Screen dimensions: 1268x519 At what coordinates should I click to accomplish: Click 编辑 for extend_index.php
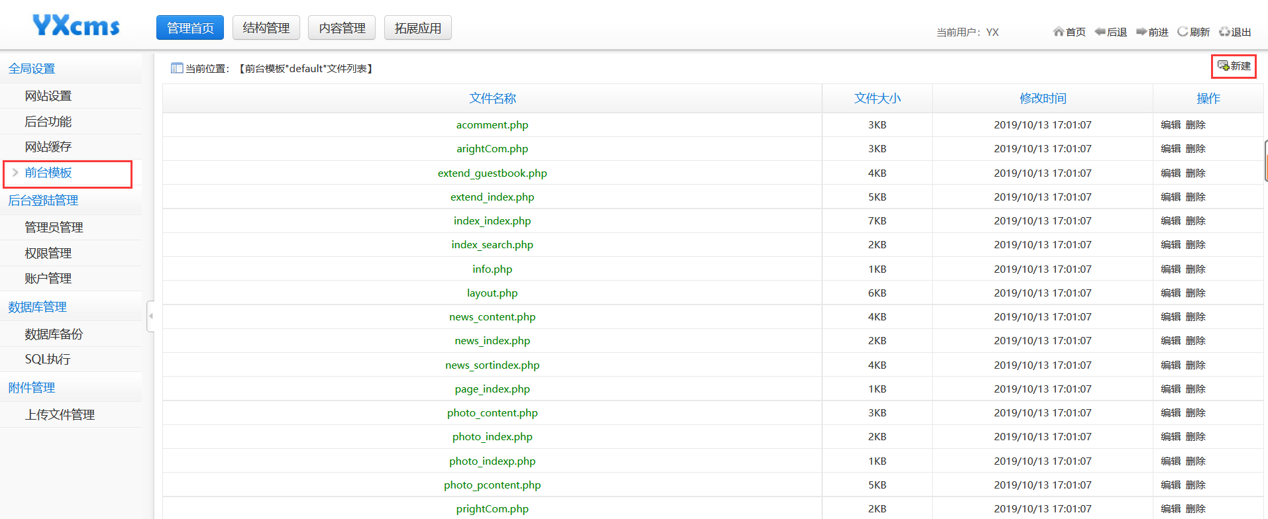1171,197
